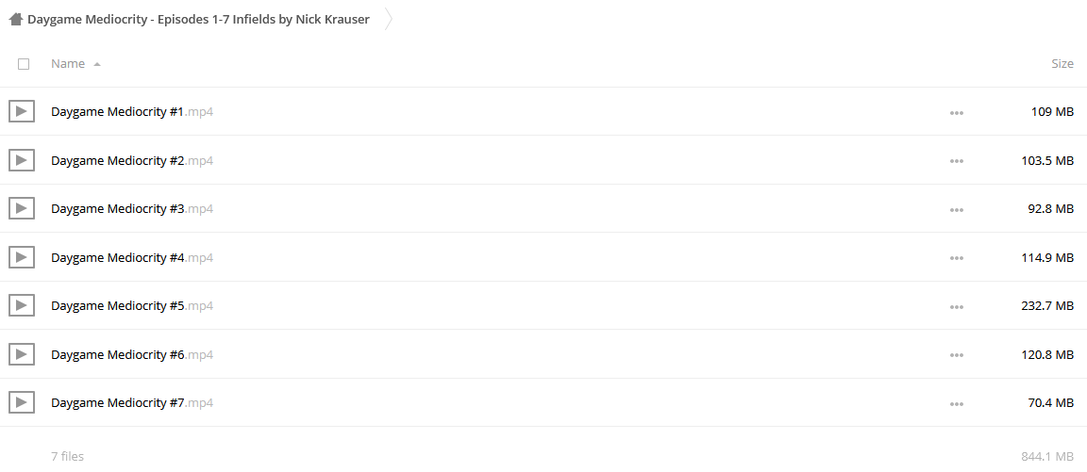Click play icon beside Daygame Mediocrity #3
1087x472 pixels.
(x=22, y=208)
